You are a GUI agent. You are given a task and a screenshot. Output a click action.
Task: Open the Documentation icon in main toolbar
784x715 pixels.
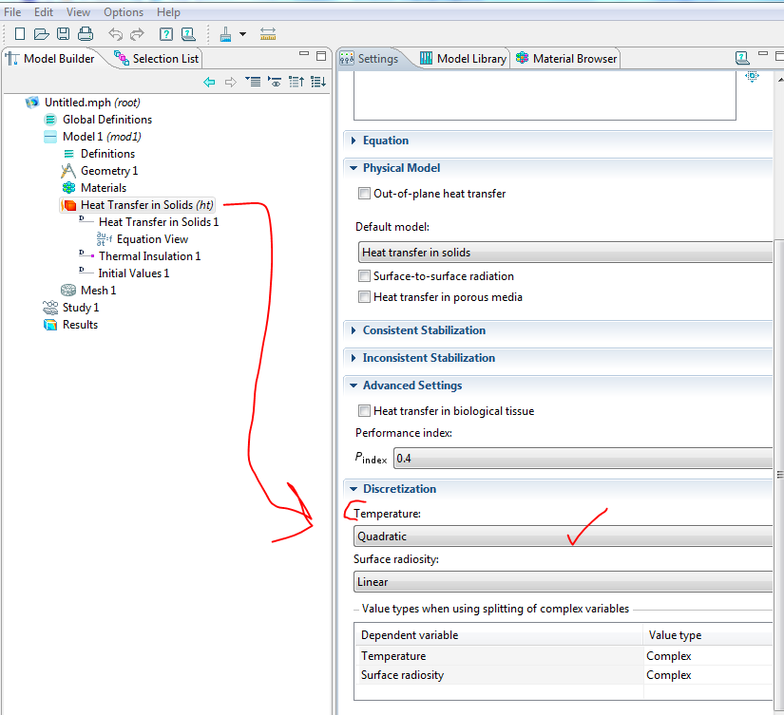tap(188, 34)
